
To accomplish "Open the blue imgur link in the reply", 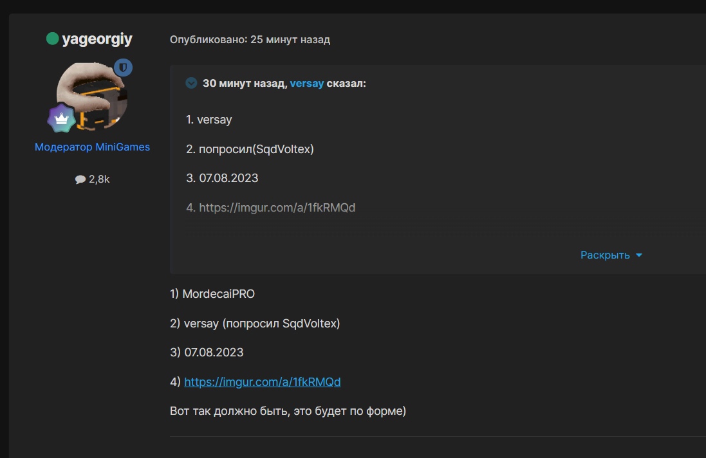I will pos(263,382).
